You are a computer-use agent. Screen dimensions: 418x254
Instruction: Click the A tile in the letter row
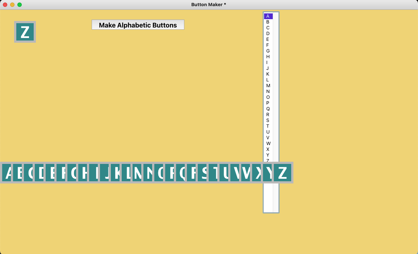pos(7,173)
